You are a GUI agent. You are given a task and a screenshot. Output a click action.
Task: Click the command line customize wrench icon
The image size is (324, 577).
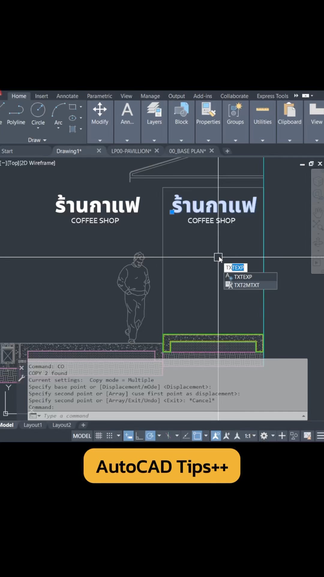click(x=22, y=378)
